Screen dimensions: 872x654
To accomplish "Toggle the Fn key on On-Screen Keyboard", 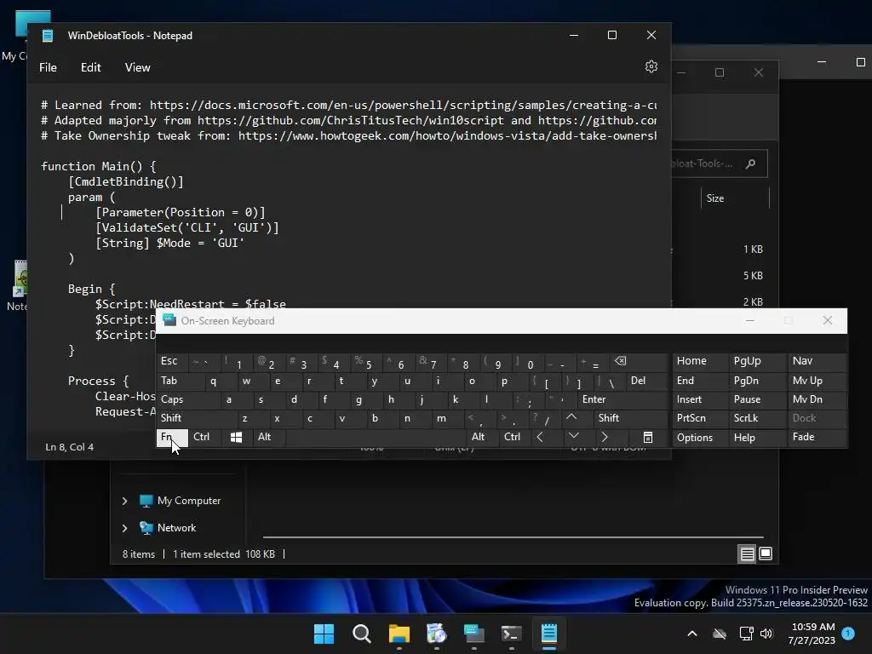I will coord(172,437).
